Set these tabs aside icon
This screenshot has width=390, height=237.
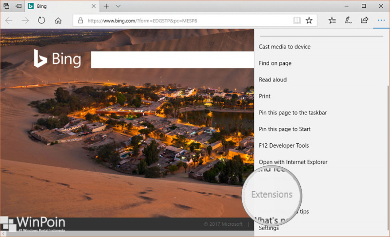19,6
